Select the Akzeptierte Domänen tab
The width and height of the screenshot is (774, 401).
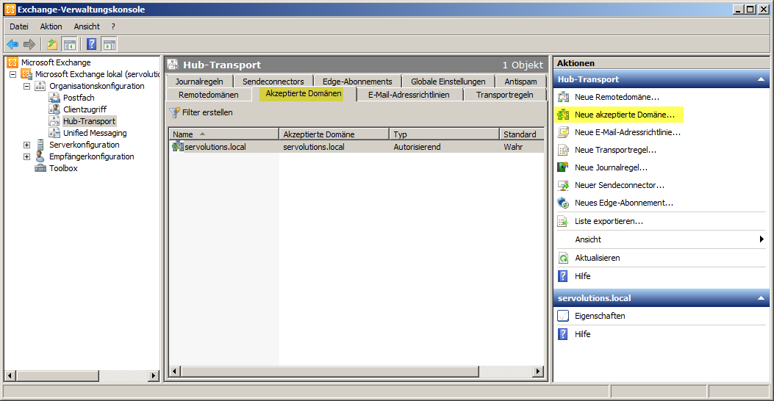[x=304, y=94]
